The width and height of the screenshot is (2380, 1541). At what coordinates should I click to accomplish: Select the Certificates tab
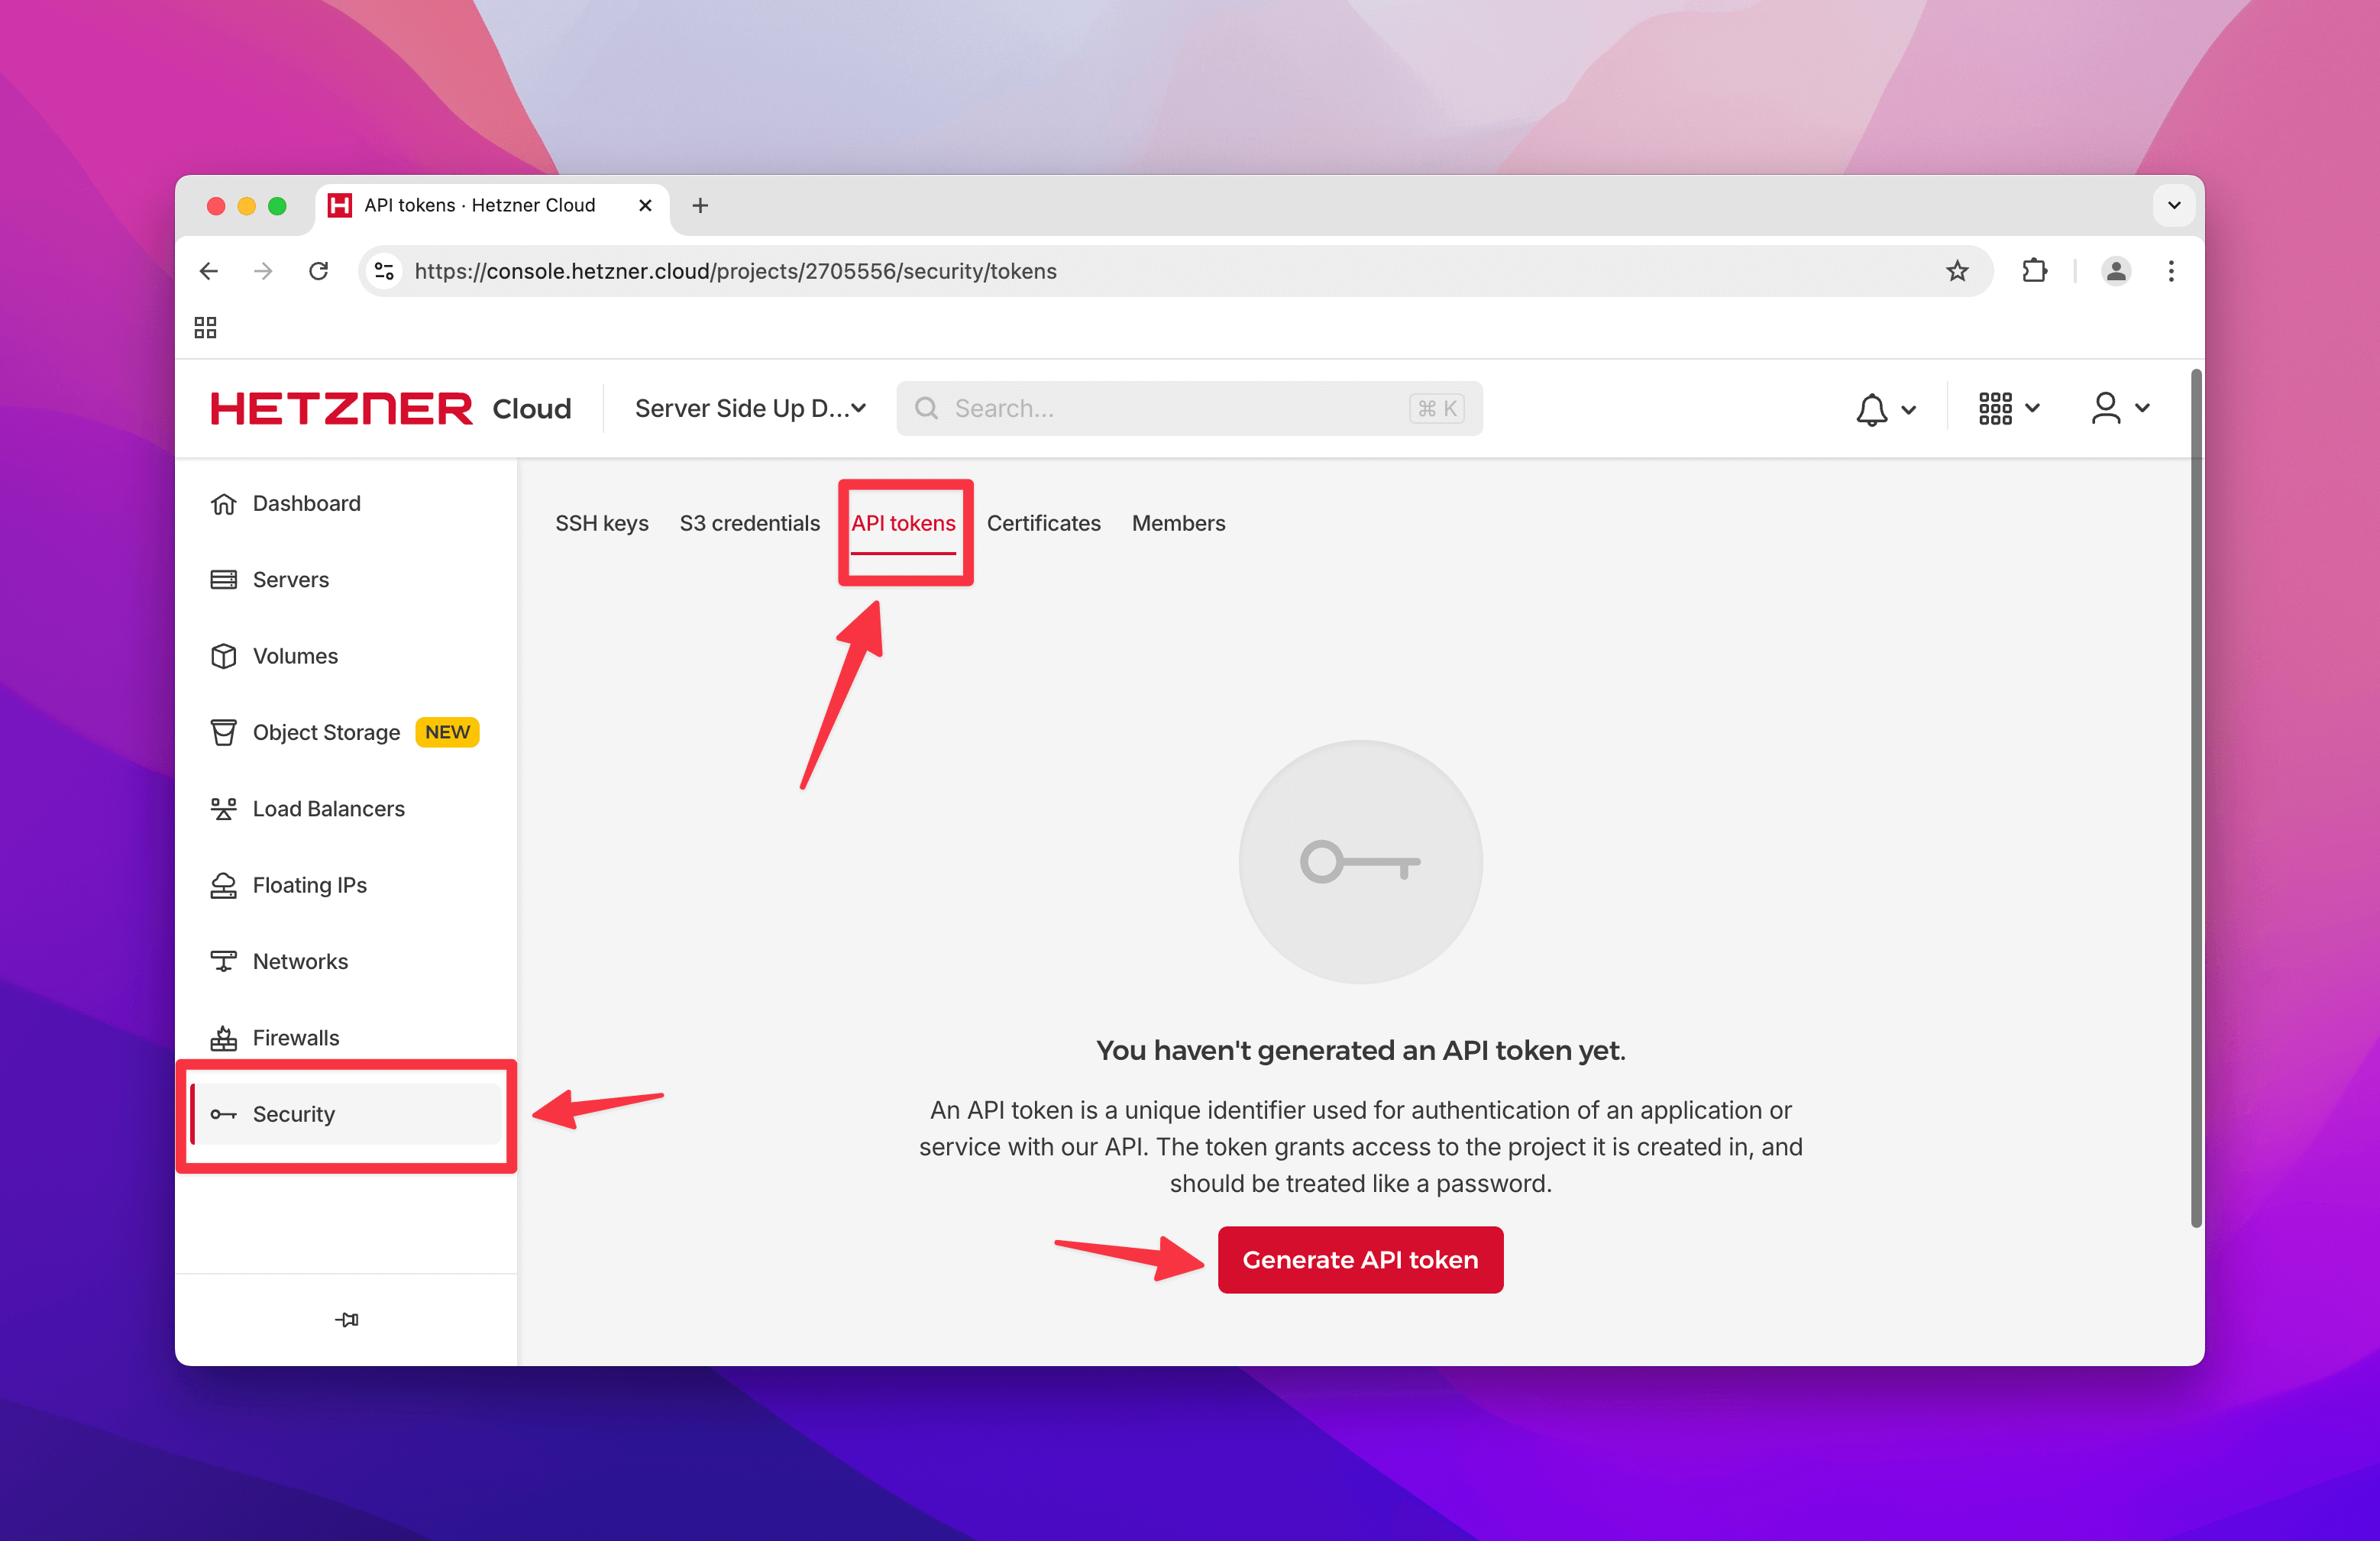pyautogui.click(x=1043, y=520)
